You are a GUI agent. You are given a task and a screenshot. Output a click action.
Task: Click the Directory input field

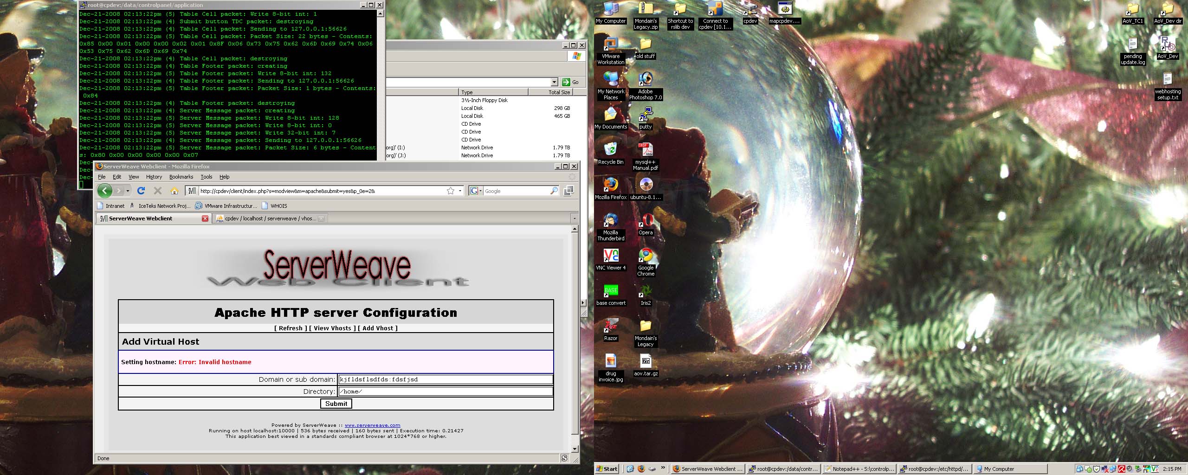(445, 392)
